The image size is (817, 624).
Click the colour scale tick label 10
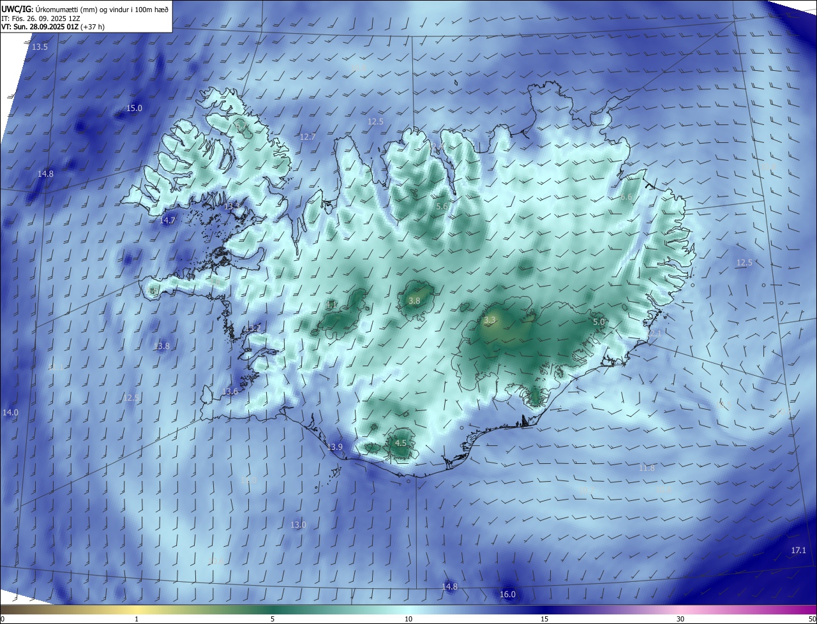point(408,619)
